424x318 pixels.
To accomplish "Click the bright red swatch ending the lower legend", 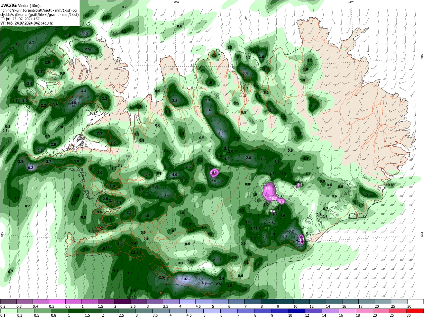I will tap(416, 311).
